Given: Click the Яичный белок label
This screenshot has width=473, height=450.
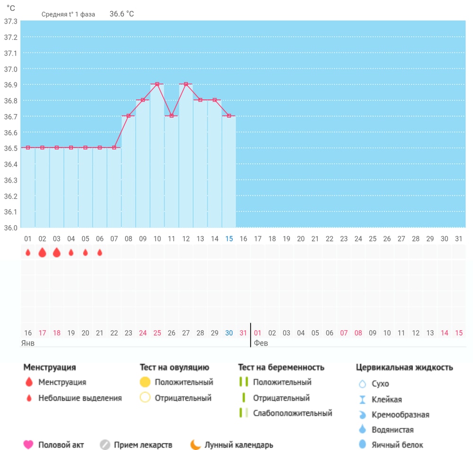Looking at the screenshot, I should (x=397, y=445).
